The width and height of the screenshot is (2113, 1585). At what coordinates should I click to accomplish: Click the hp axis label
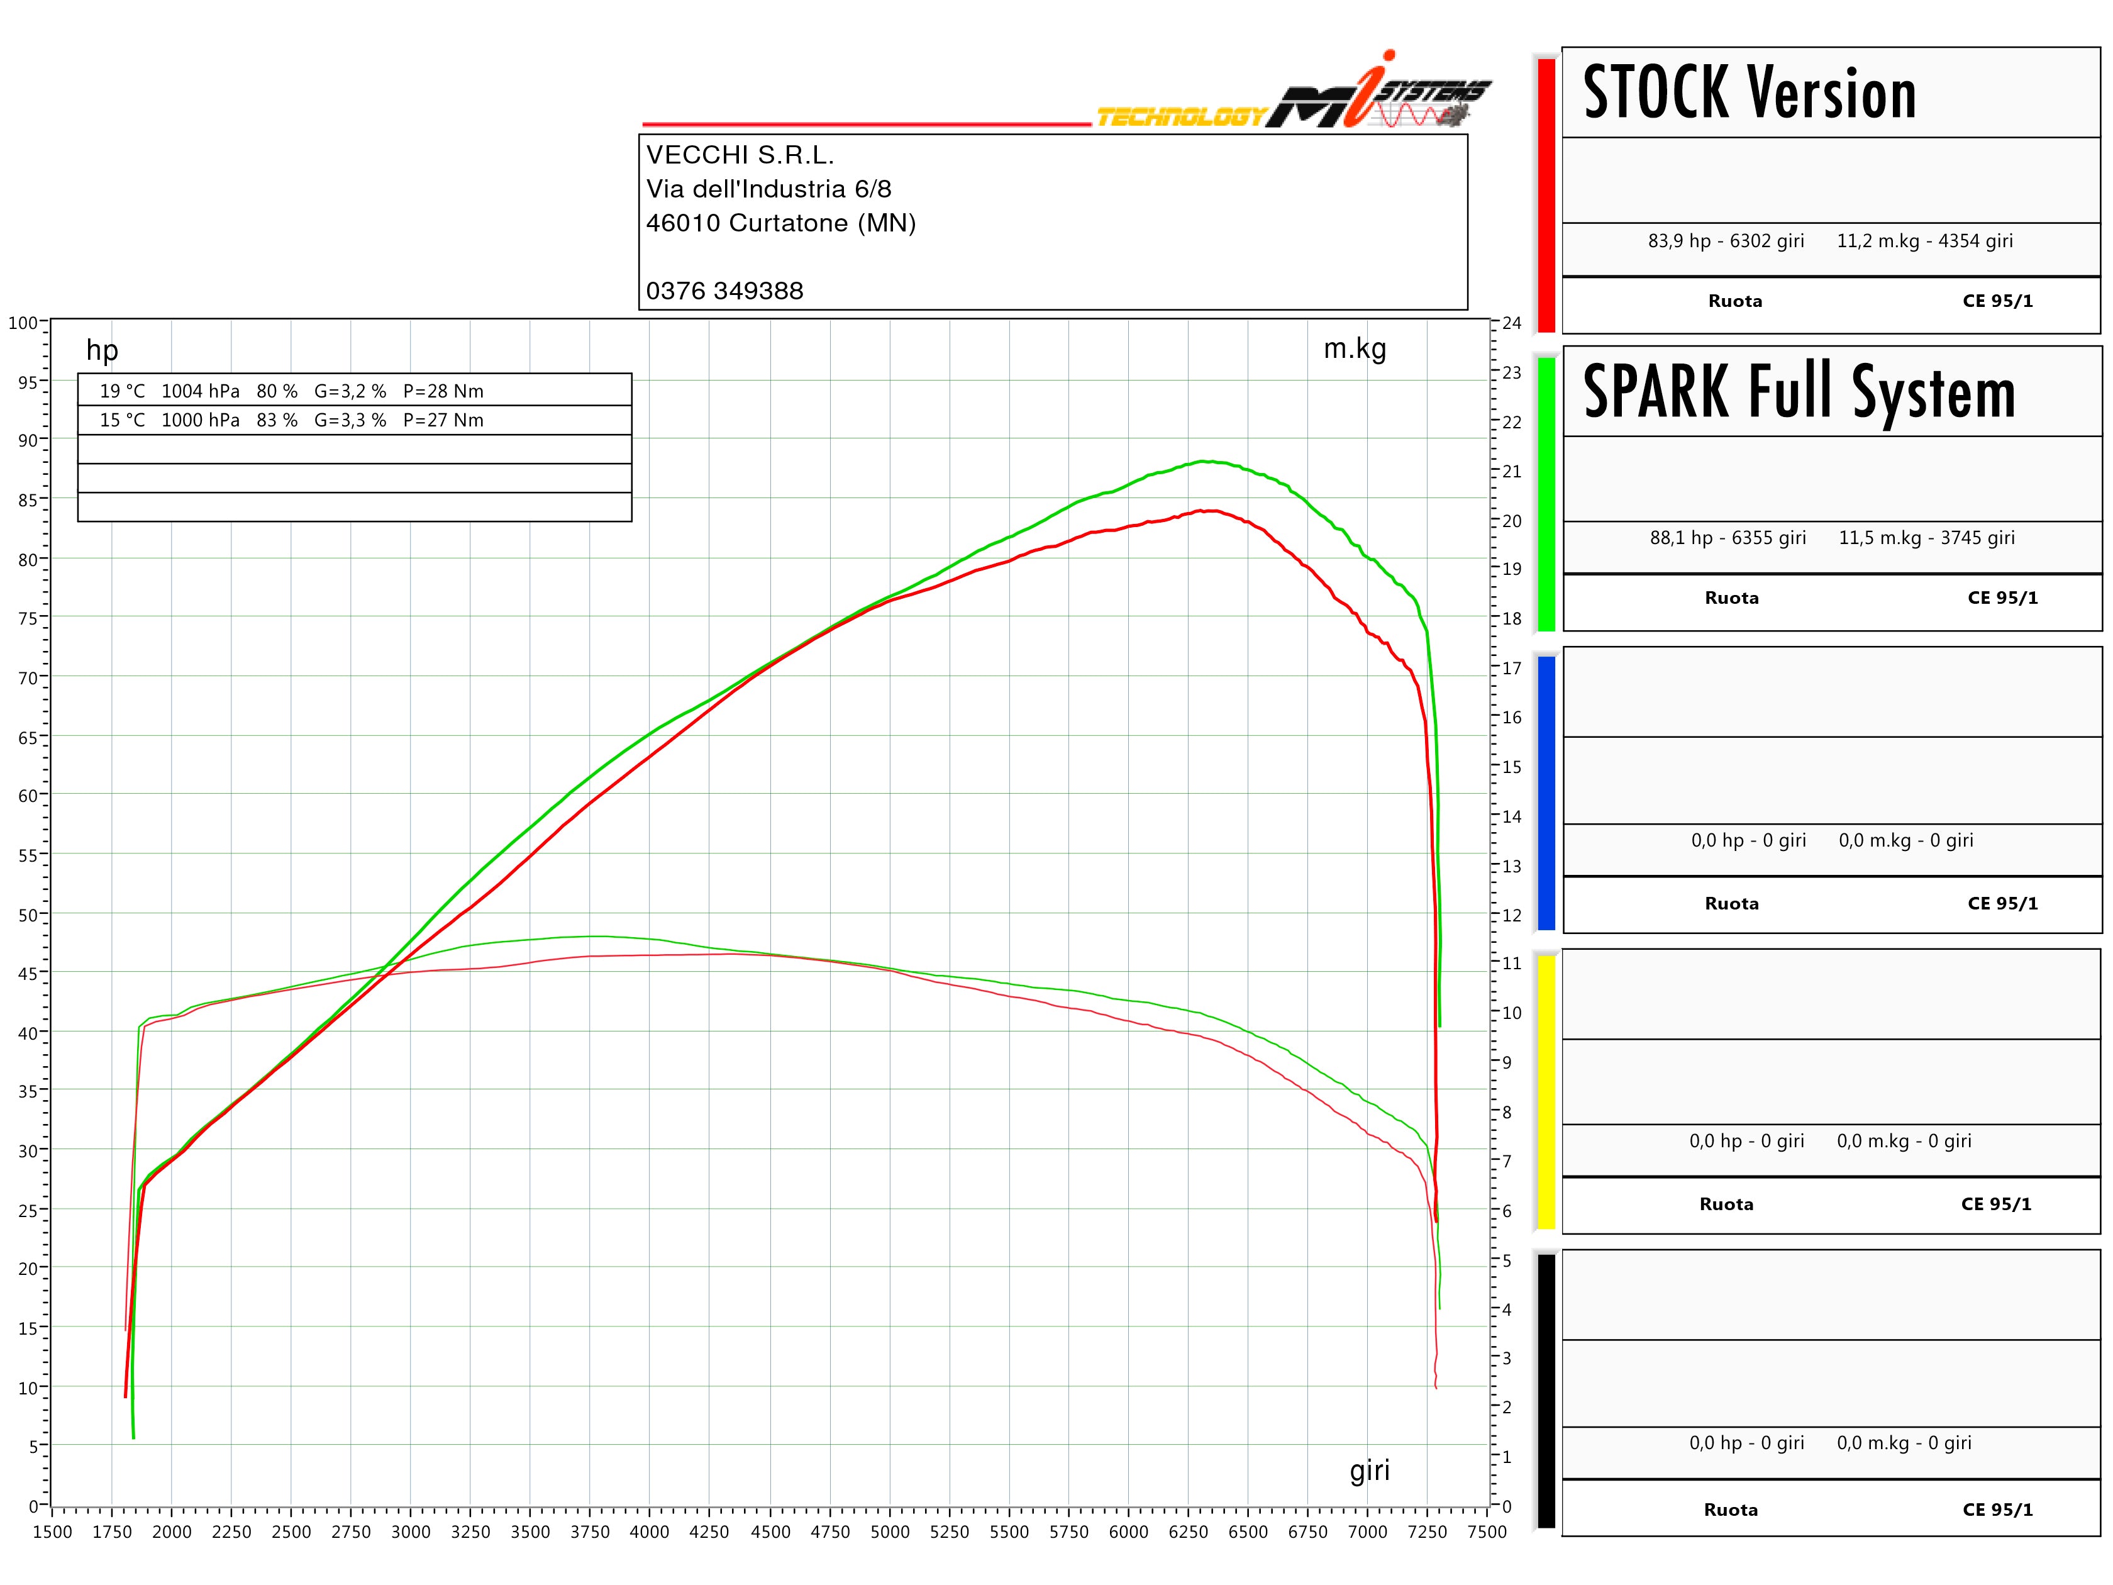(103, 350)
